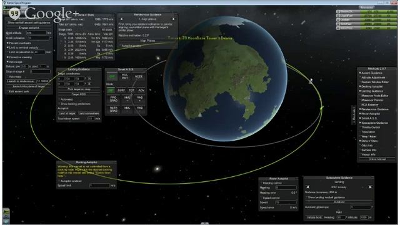400x225 pixels.
Task: Go to previous Rendezvous Guidance step arrow
Action: (x=121, y=19)
